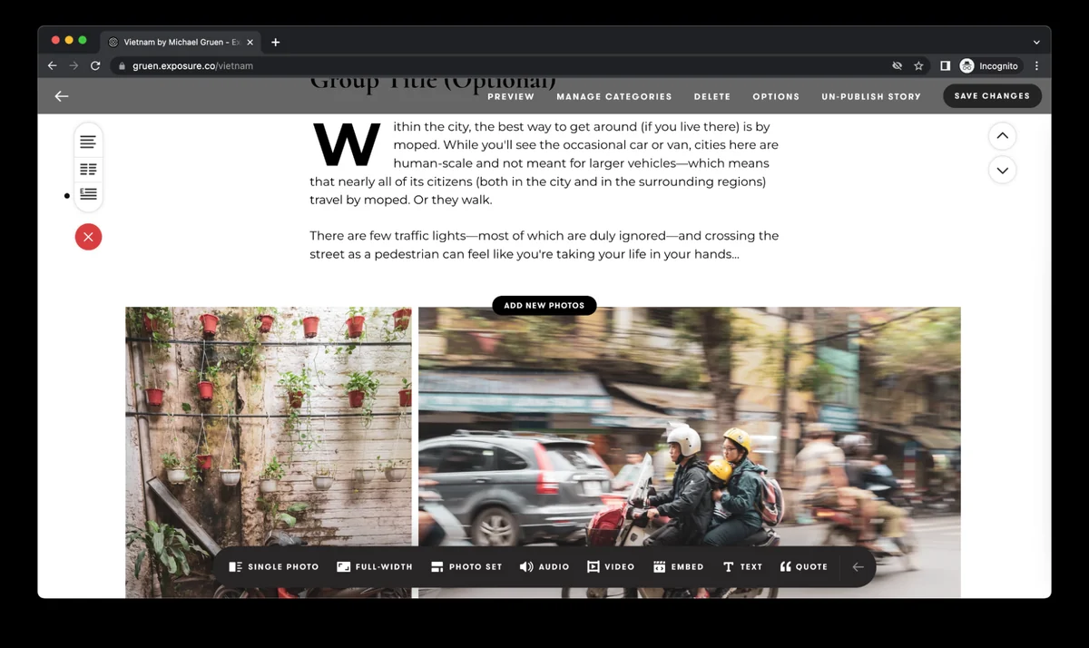Click the drop-cap W letter
This screenshot has width=1089, height=648.
pyautogui.click(x=347, y=144)
